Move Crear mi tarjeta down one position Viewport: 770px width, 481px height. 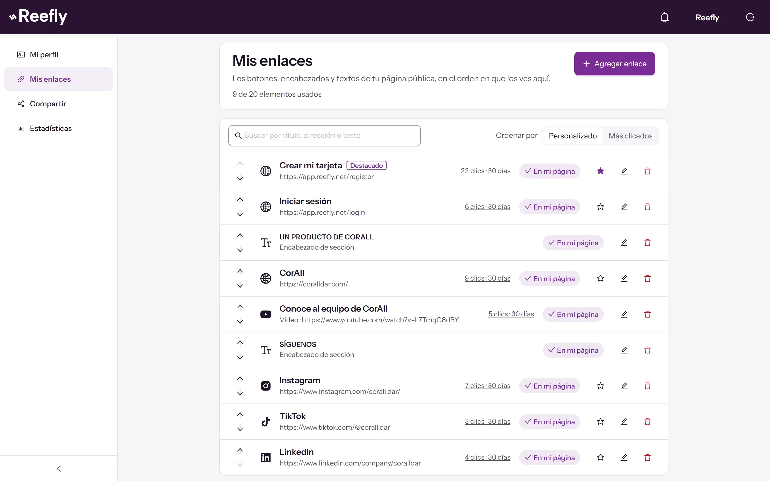point(240,177)
